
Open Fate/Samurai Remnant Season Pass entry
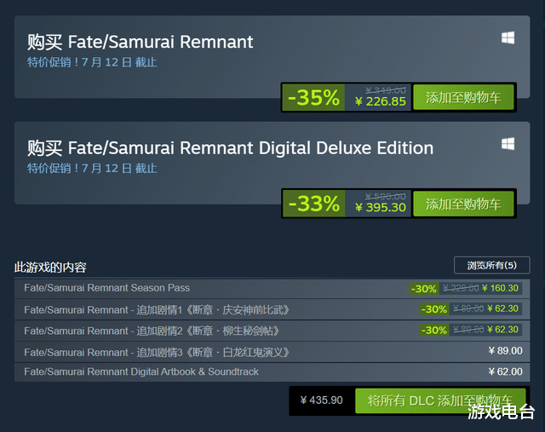pyautogui.click(x=272, y=288)
